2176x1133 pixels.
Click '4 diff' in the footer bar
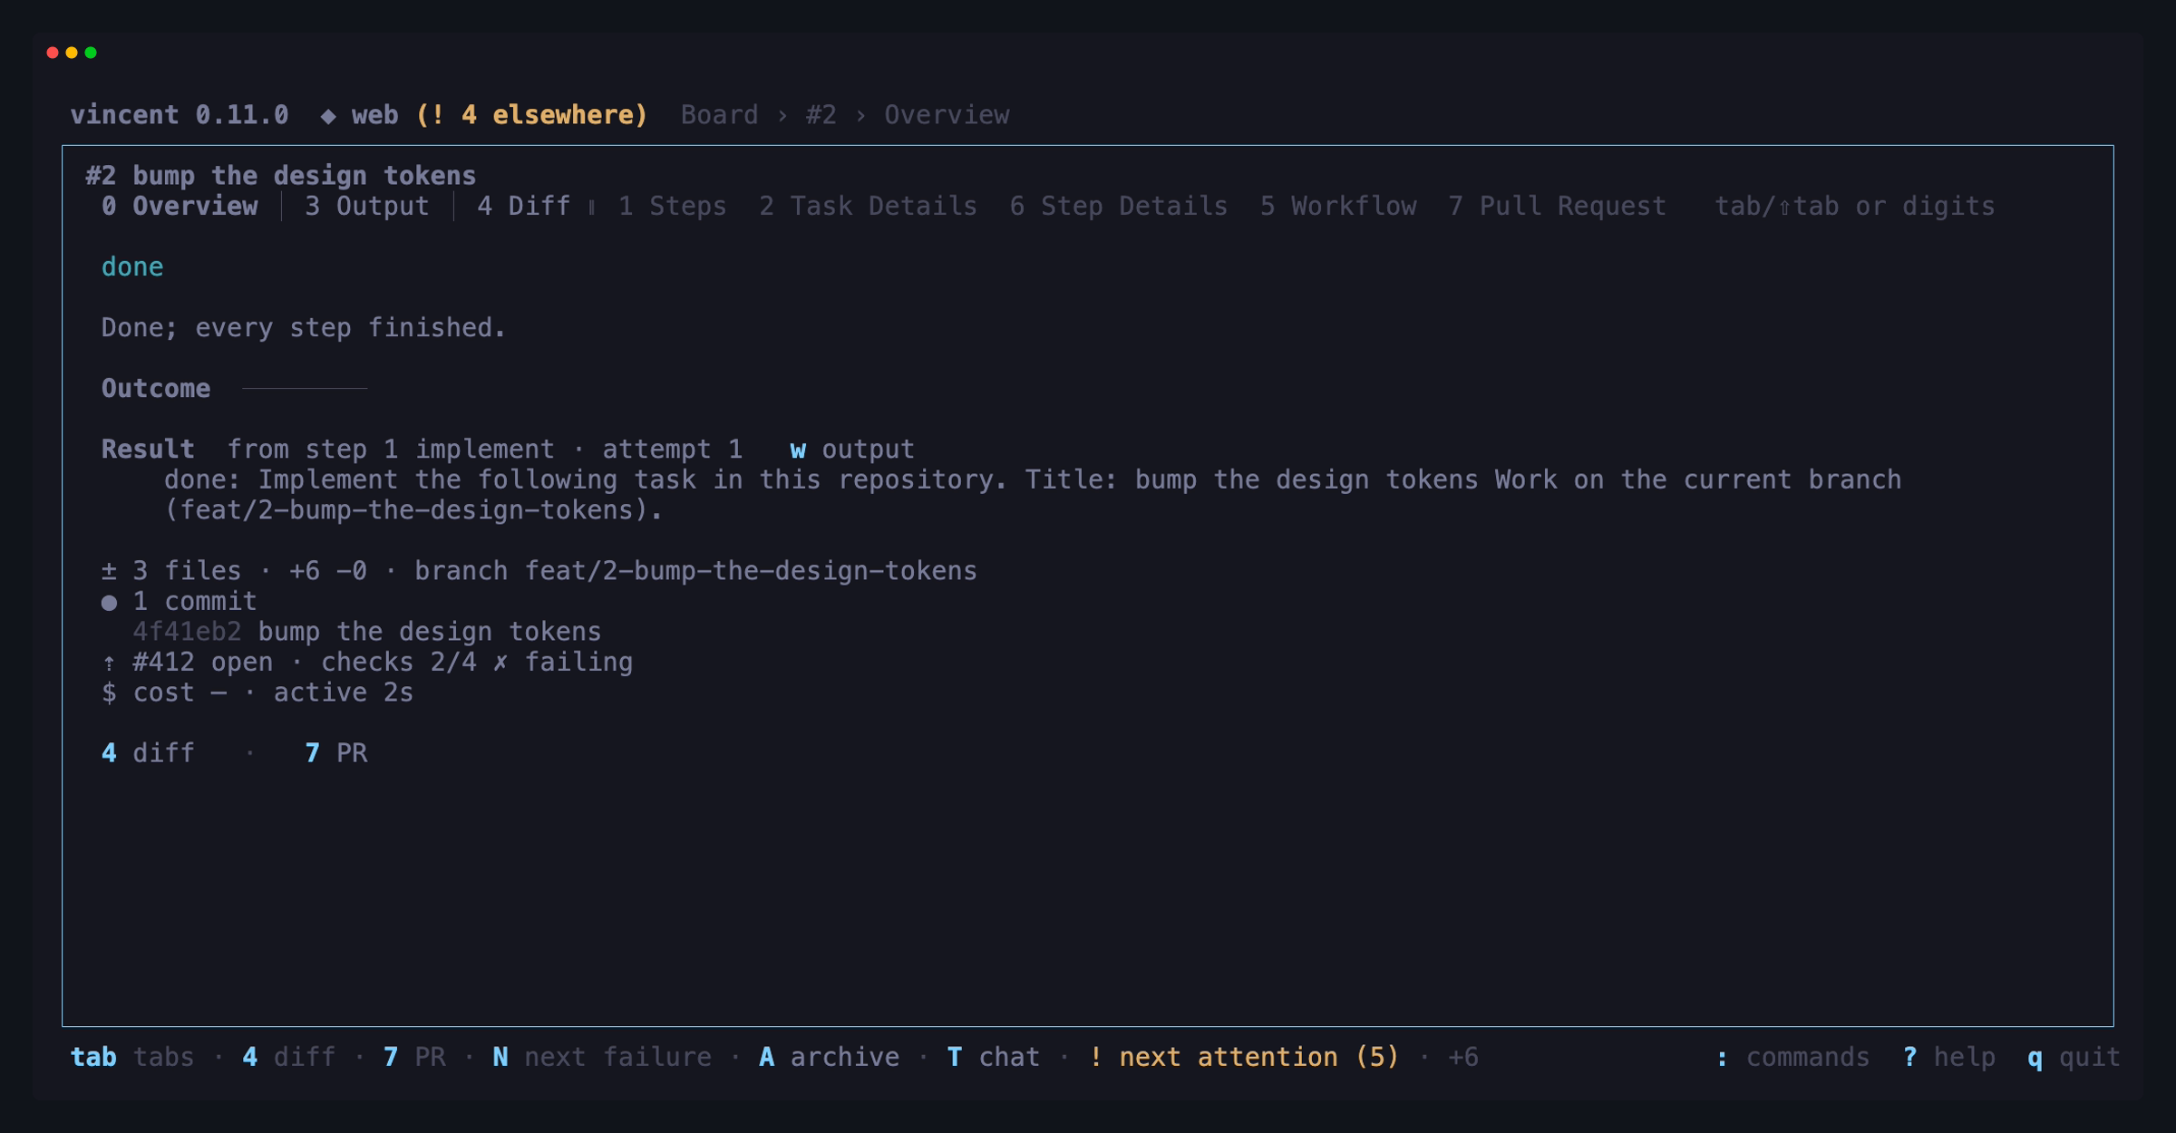pos(289,1058)
